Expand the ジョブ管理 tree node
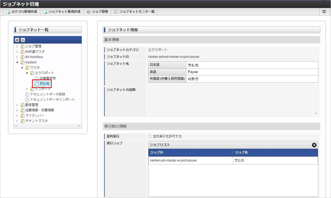The image size is (331, 198). pyautogui.click(x=17, y=46)
